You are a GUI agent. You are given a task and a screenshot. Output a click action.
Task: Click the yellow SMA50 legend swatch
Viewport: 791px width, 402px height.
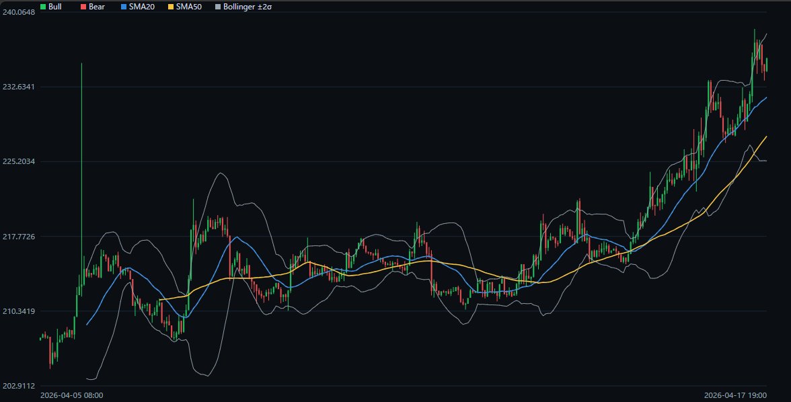click(171, 6)
